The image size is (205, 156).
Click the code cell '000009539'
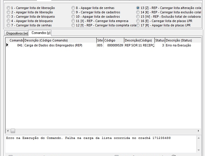(x=114, y=45)
